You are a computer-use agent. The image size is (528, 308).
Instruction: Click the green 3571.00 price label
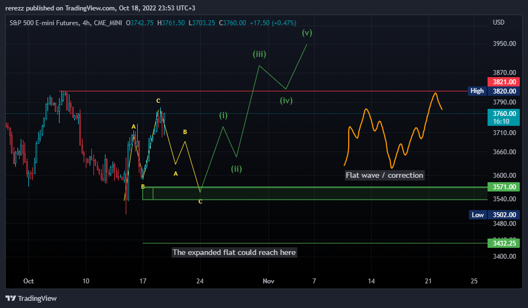point(504,187)
